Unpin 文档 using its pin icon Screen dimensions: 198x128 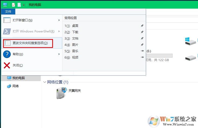click(142, 38)
